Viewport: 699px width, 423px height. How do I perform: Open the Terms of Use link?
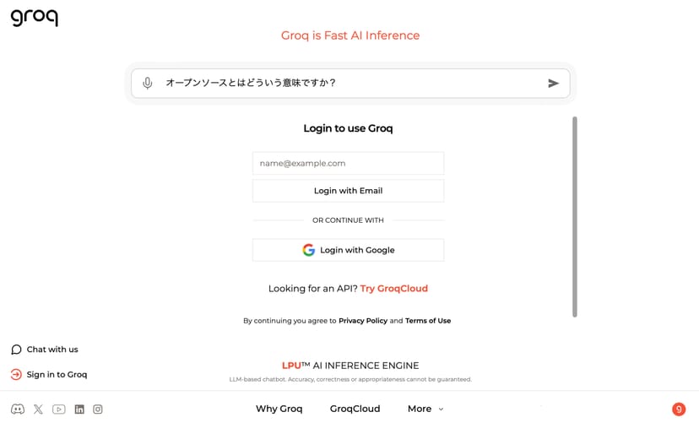428,321
